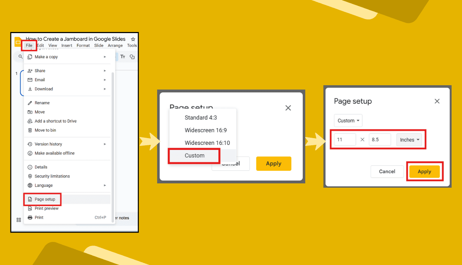462x265 pixels.
Task: Click the Print preview icon in the menu
Action: coord(30,208)
